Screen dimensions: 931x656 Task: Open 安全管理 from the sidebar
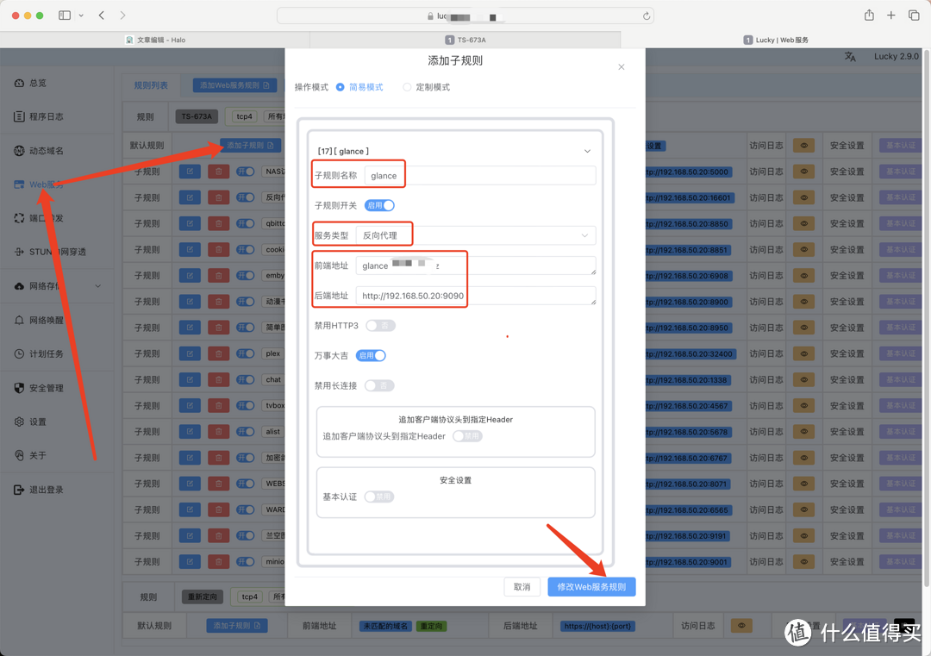coord(53,388)
